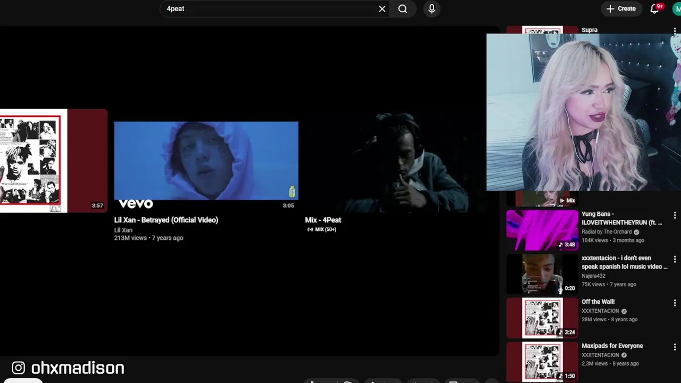681x383 pixels.
Task: Open options menu for Supra video
Action: [675, 31]
